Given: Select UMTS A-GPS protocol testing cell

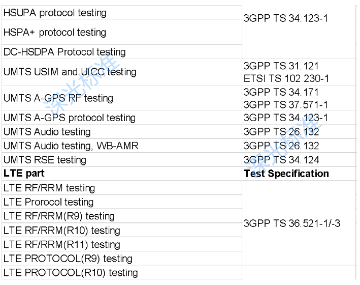Looking at the screenshot, I should click(69, 118).
